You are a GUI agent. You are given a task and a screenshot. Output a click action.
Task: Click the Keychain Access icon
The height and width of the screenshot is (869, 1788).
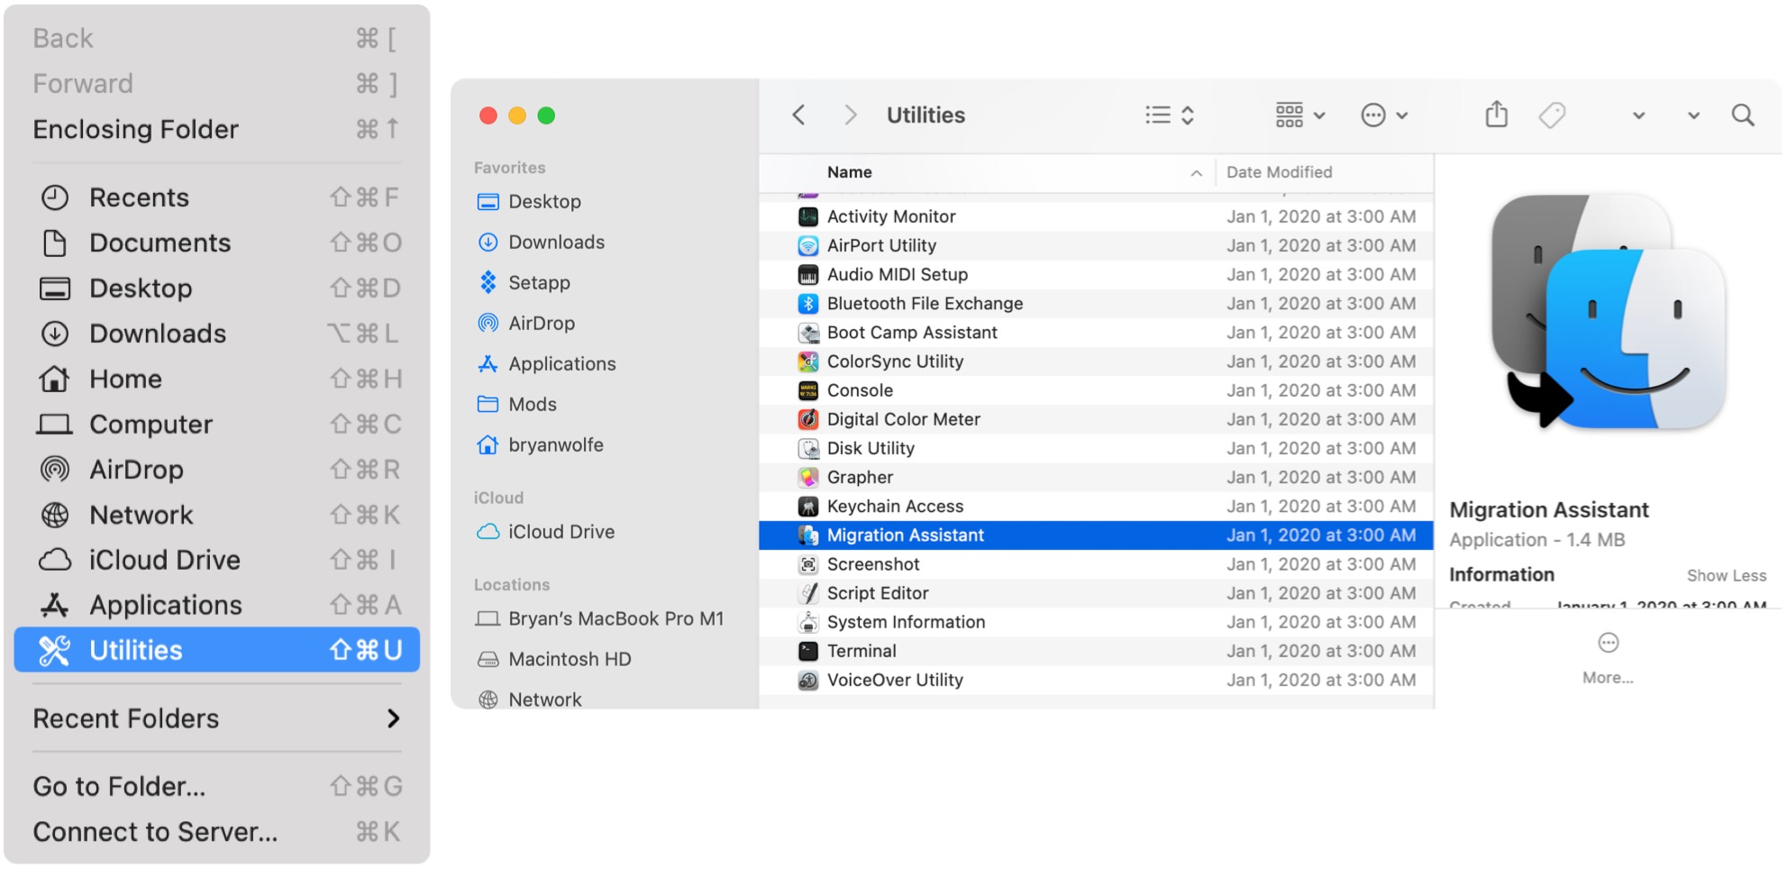[x=808, y=507]
